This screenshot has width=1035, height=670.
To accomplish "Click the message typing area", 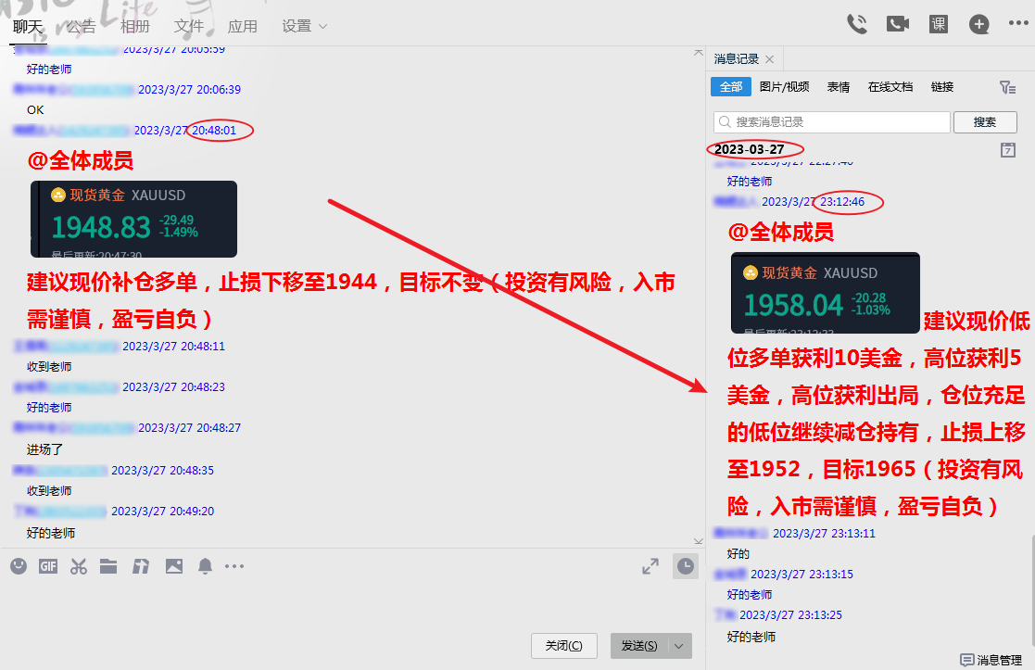I will coord(352,604).
